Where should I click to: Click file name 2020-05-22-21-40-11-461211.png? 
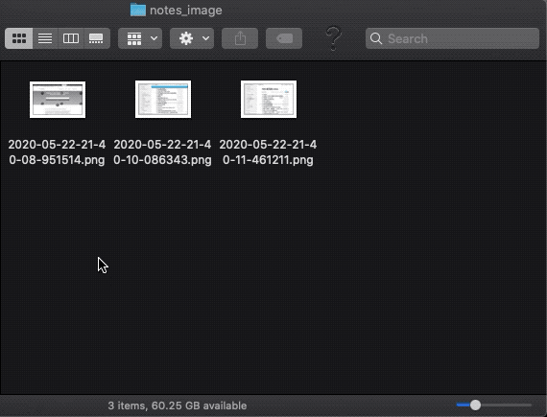point(268,152)
